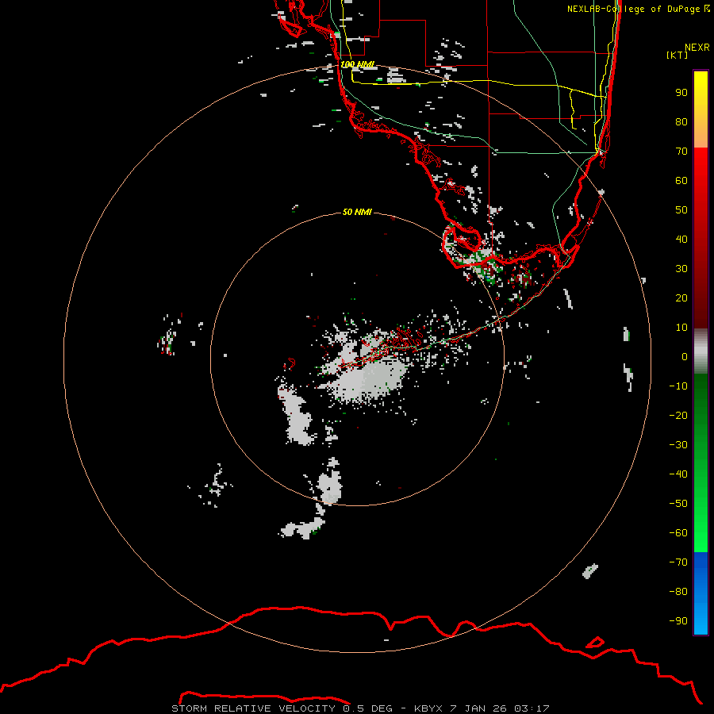This screenshot has width=714, height=714.
Task: Click the -30 value on the velocity scale
Action: pyautogui.click(x=678, y=445)
